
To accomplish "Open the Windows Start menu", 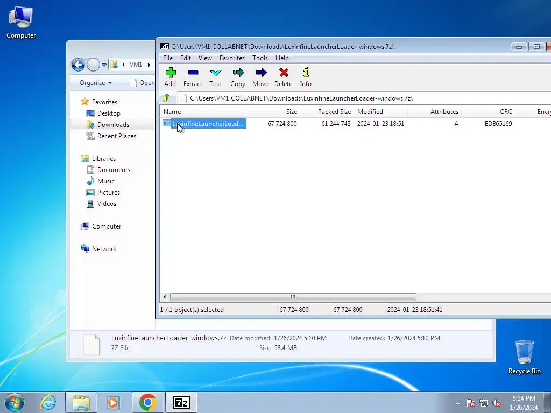I will [x=15, y=402].
